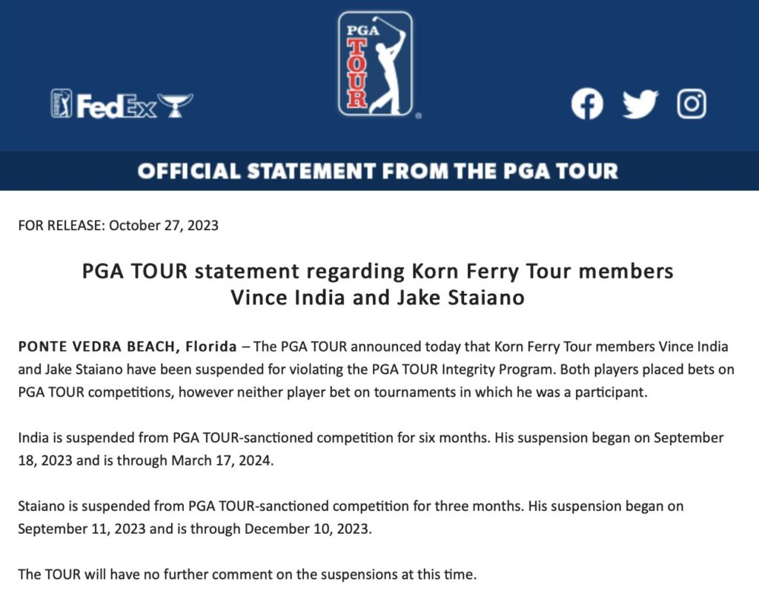
Task: Click the March 17, 2024 end date
Action: pyautogui.click(x=223, y=460)
